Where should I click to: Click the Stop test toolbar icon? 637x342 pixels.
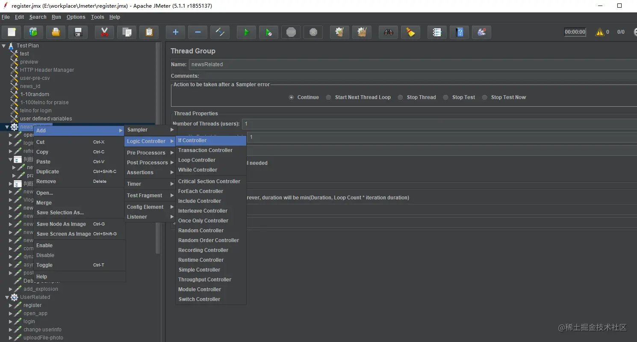click(x=291, y=32)
